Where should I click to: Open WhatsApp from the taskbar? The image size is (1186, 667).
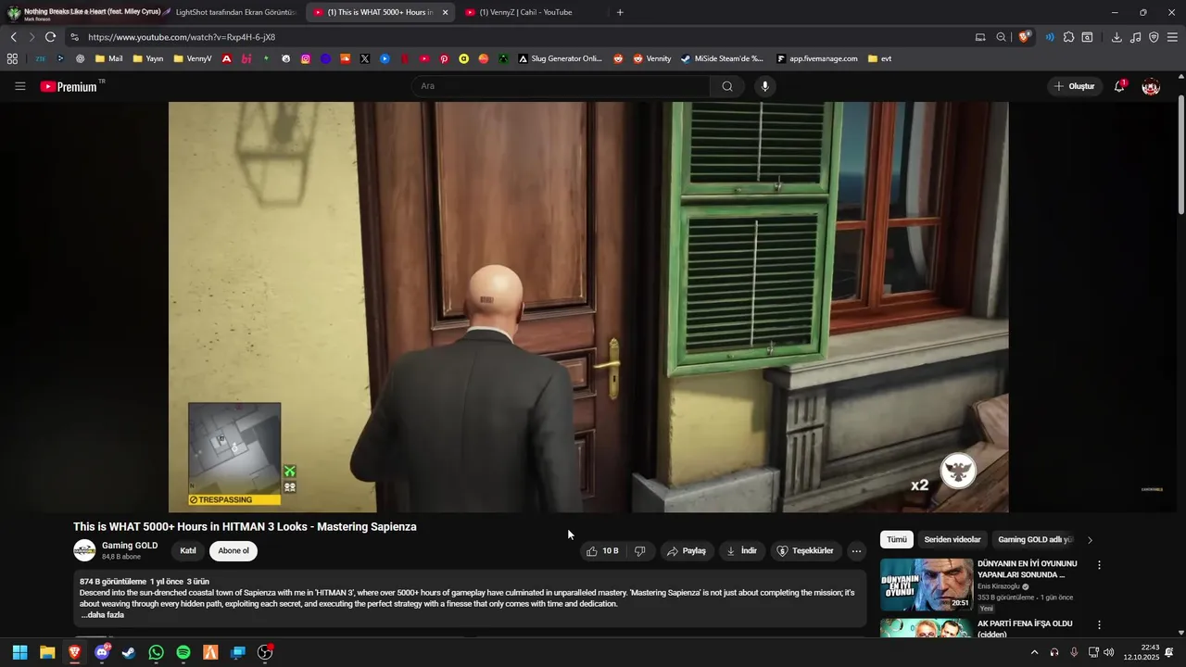(156, 652)
